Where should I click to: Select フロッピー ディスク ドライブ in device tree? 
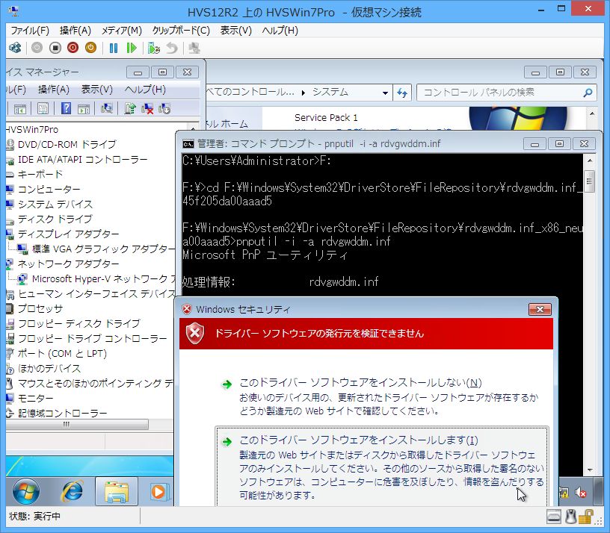79,324
